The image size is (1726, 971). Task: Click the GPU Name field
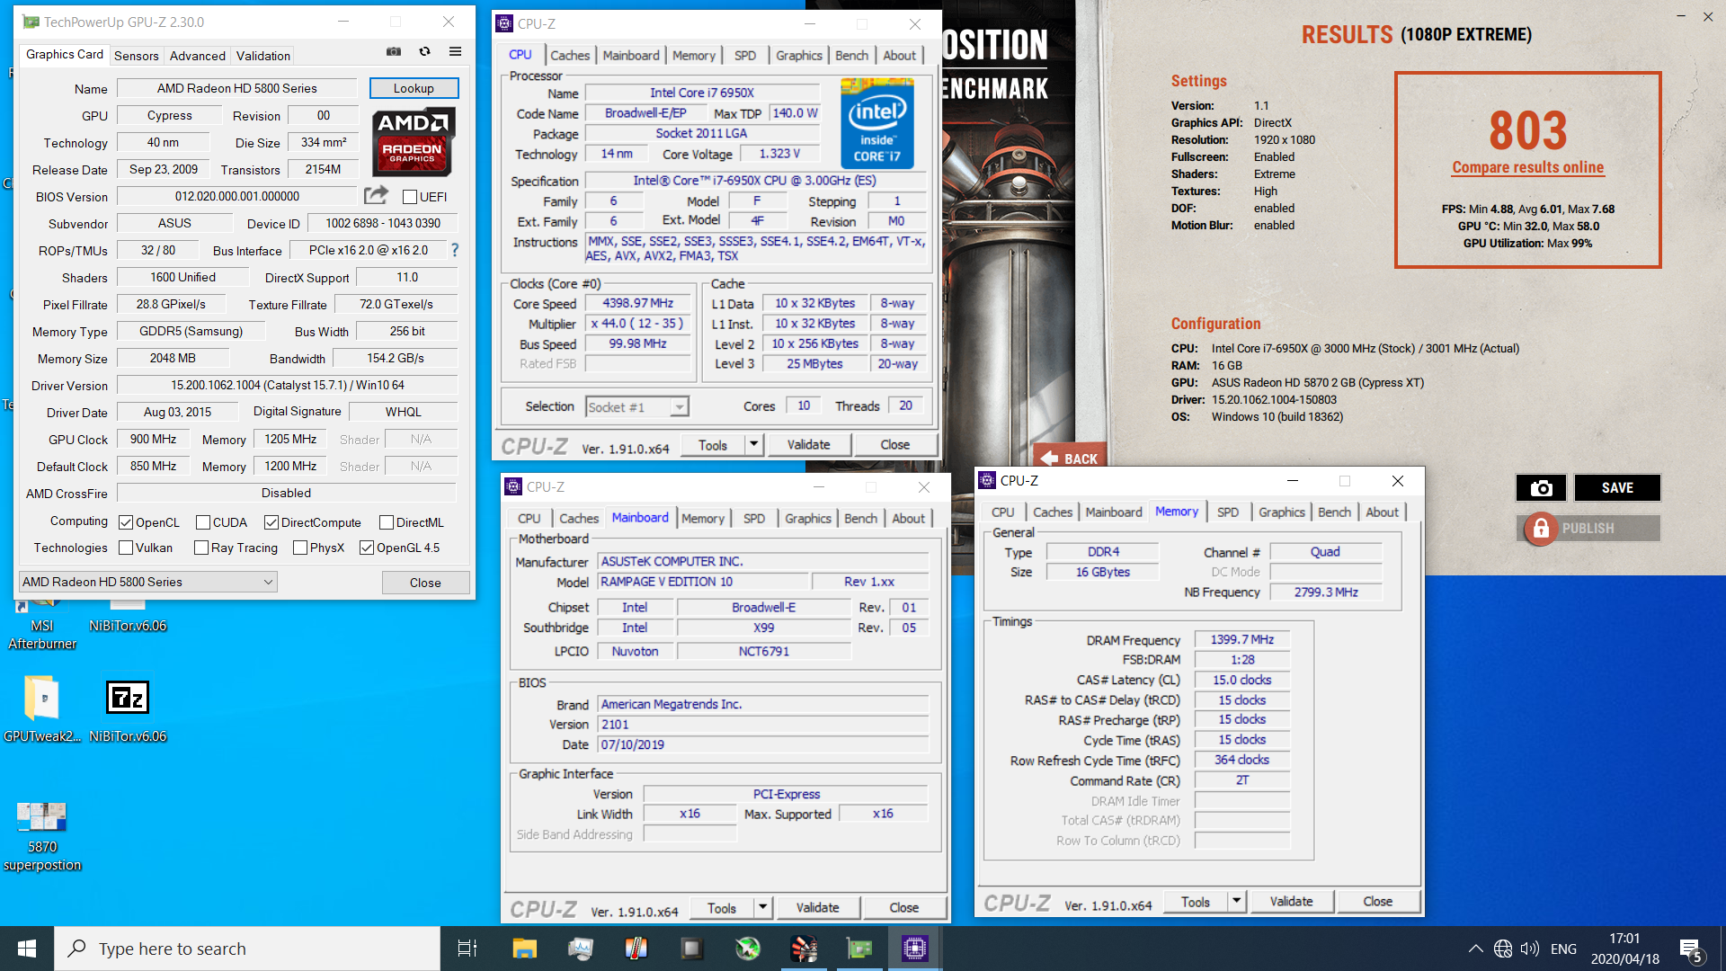[x=237, y=88]
